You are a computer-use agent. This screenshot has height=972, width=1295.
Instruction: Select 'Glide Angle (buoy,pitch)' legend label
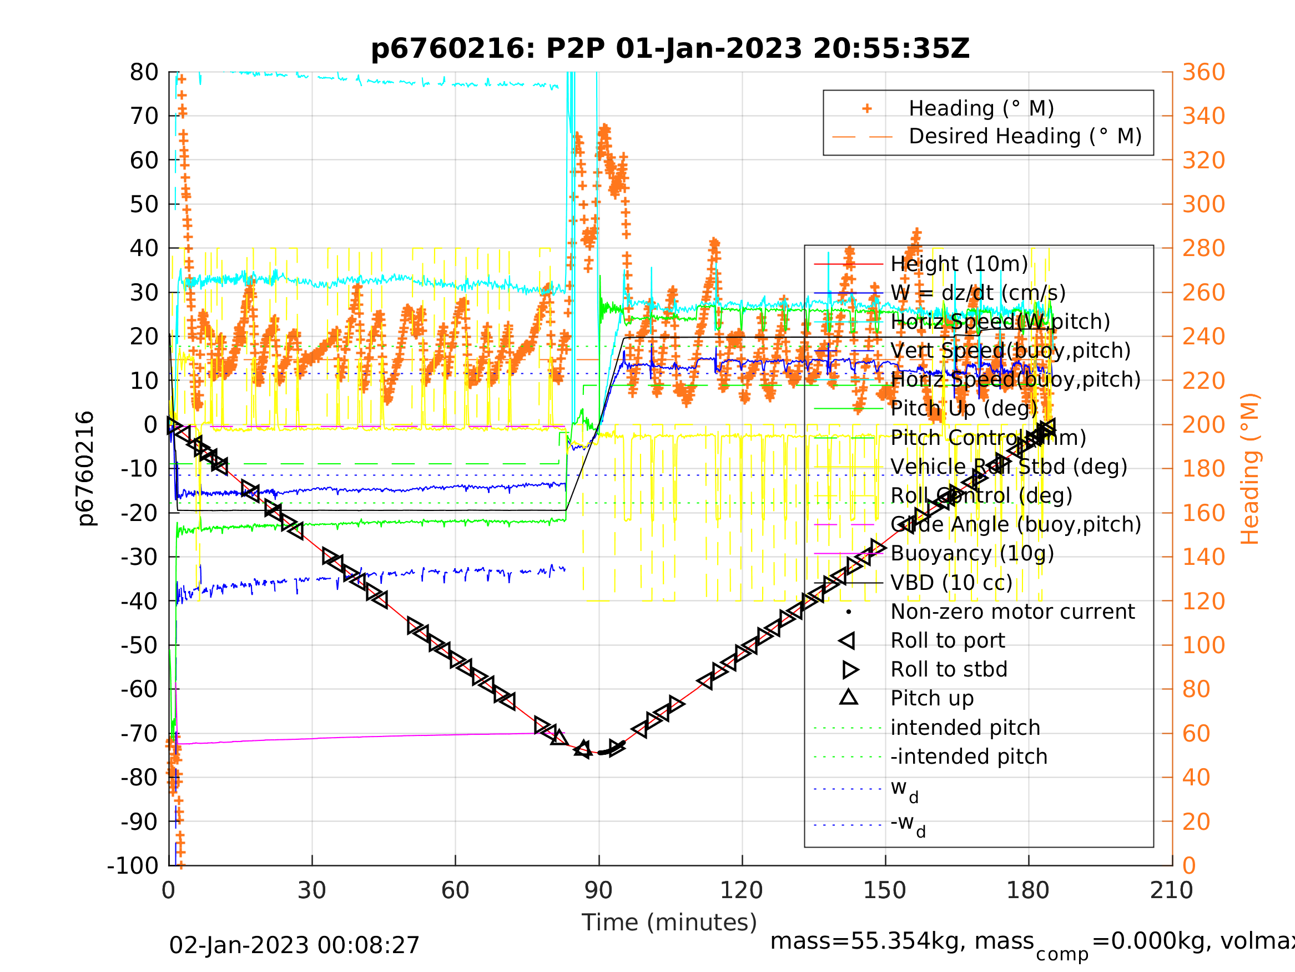point(1016,524)
